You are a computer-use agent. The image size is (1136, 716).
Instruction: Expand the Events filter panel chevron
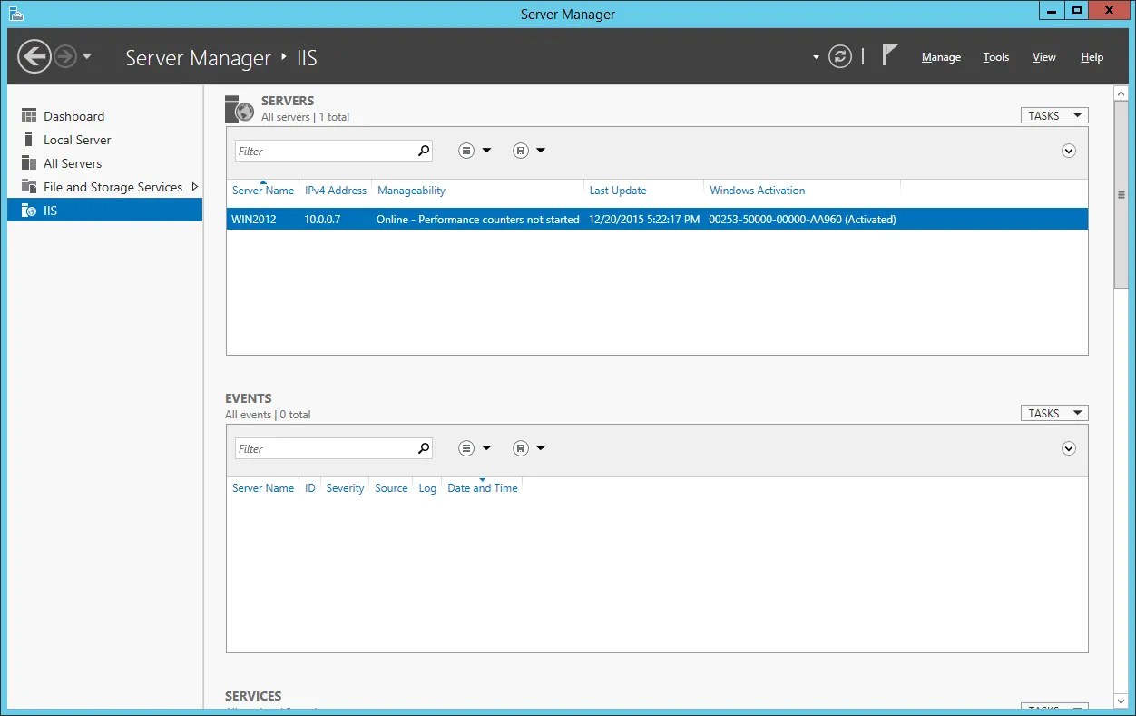pyautogui.click(x=1069, y=448)
